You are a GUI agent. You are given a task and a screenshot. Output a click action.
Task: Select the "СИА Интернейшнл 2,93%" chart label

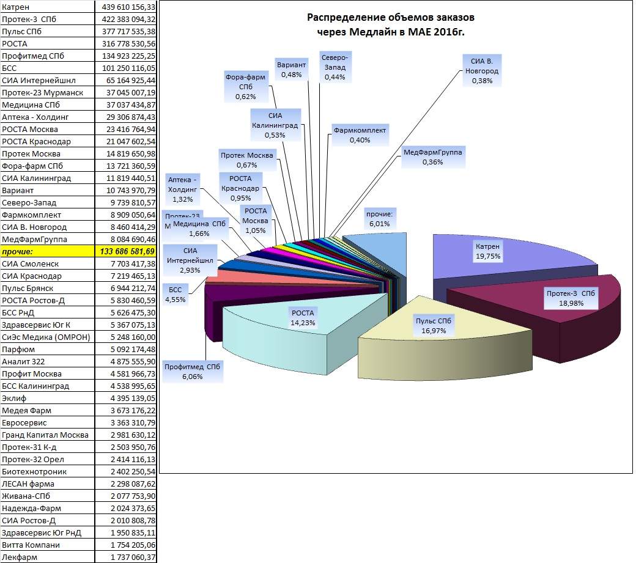coord(190,260)
